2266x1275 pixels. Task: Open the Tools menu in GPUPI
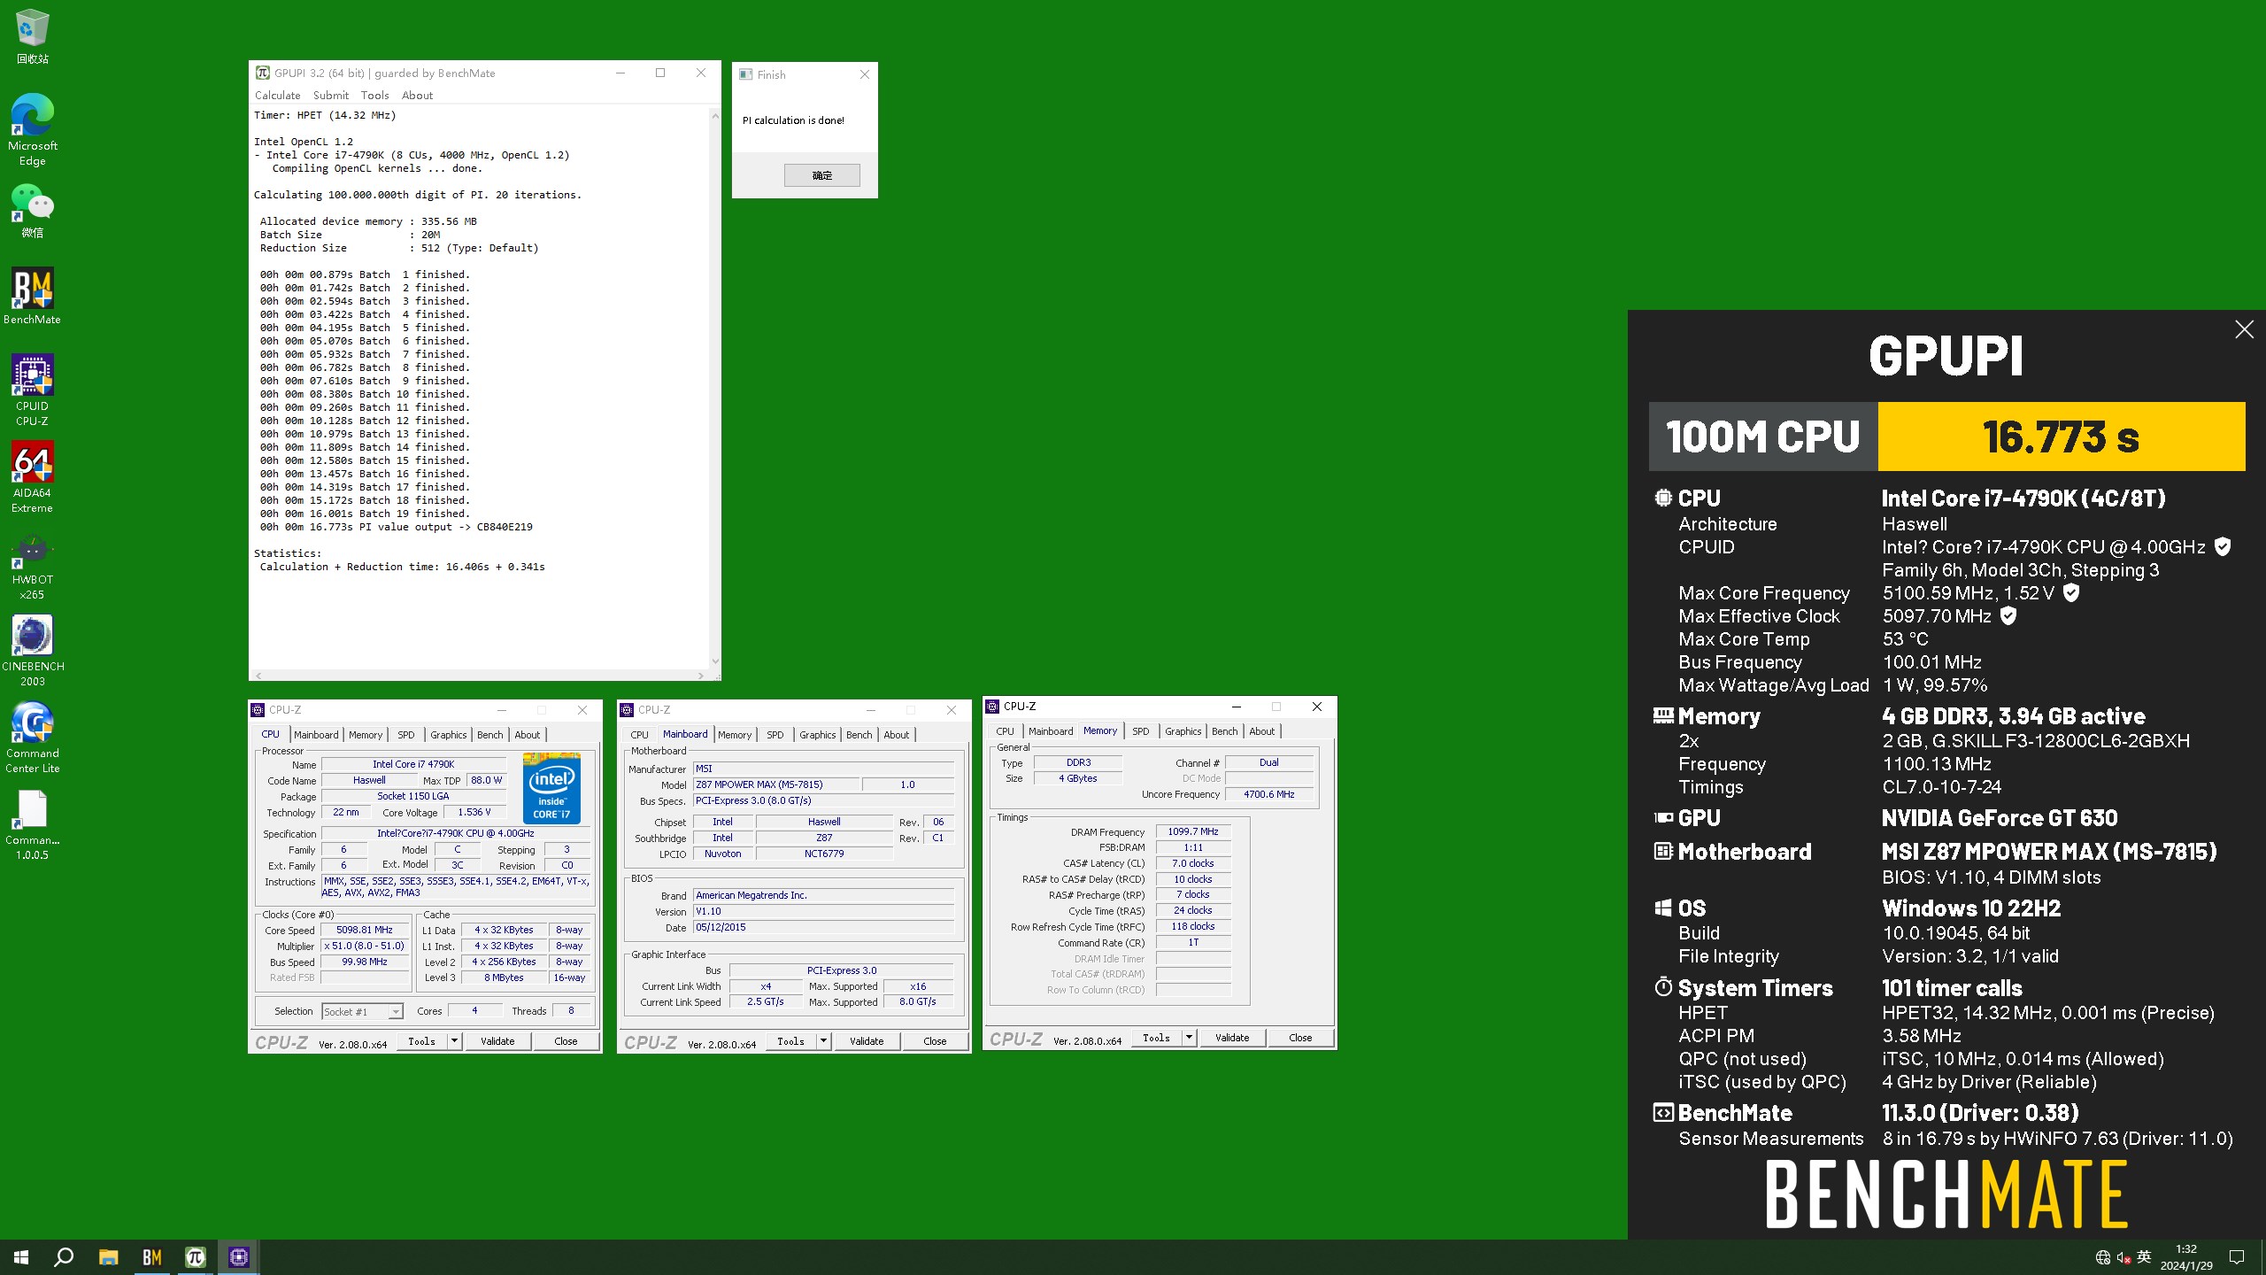click(x=374, y=95)
